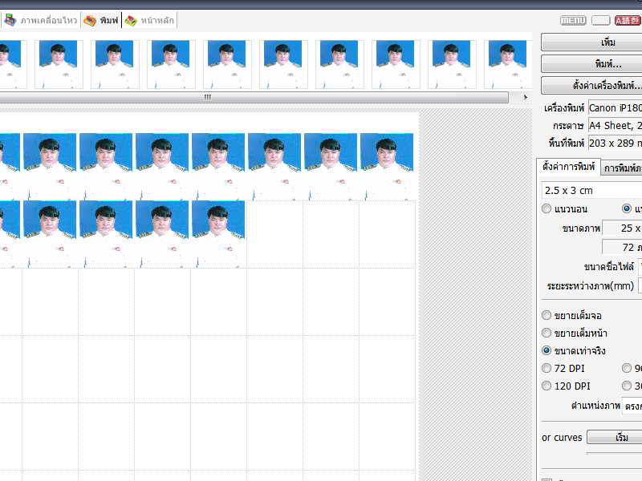The height and width of the screenshot is (481, 642).
Task: Select the DPI radio right of 120 DPI
Action: click(x=627, y=386)
